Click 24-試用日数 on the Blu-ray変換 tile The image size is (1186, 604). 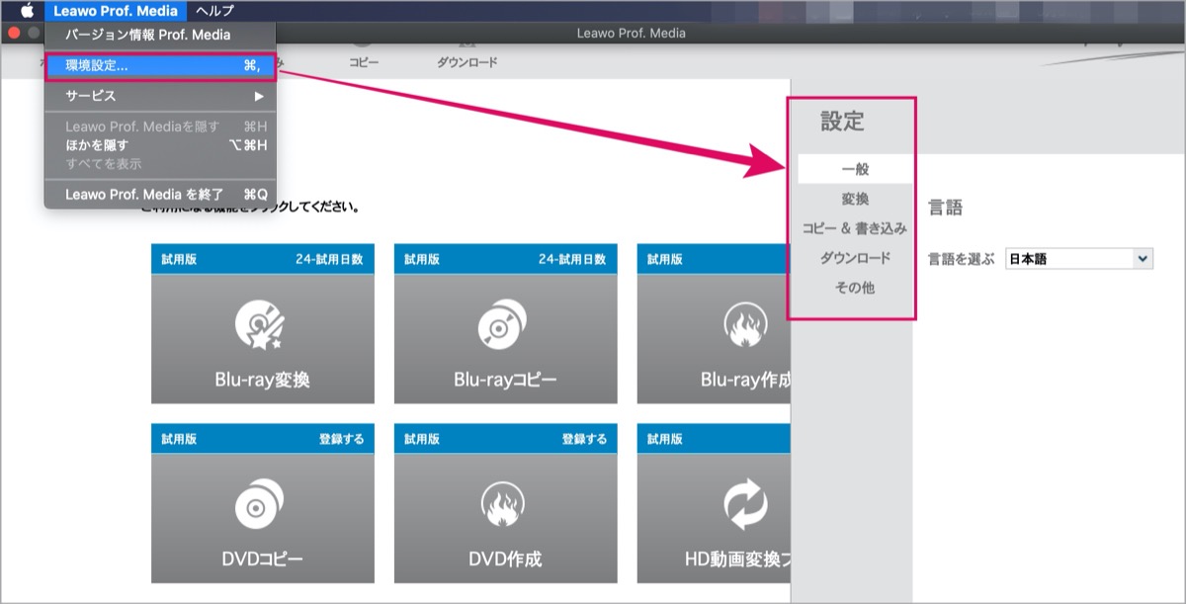[x=329, y=260]
